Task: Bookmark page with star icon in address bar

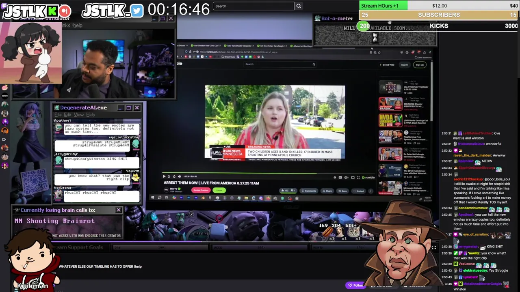Action: (379, 52)
